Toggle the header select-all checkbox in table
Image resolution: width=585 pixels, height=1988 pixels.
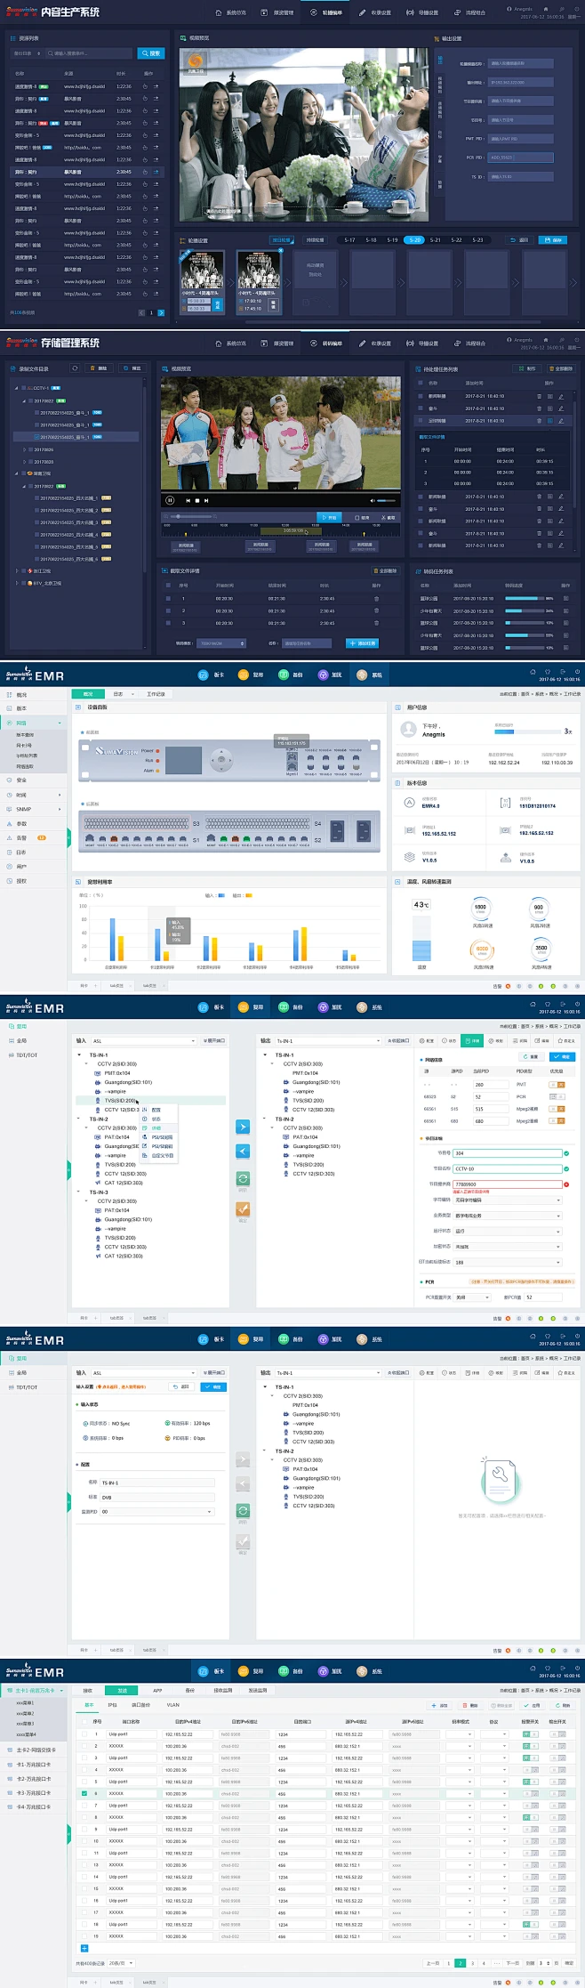click(x=84, y=1721)
